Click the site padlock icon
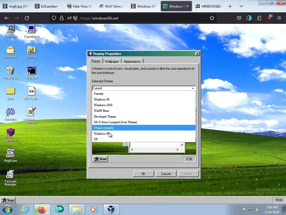Screen dimensions: 286x215 point(62,18)
